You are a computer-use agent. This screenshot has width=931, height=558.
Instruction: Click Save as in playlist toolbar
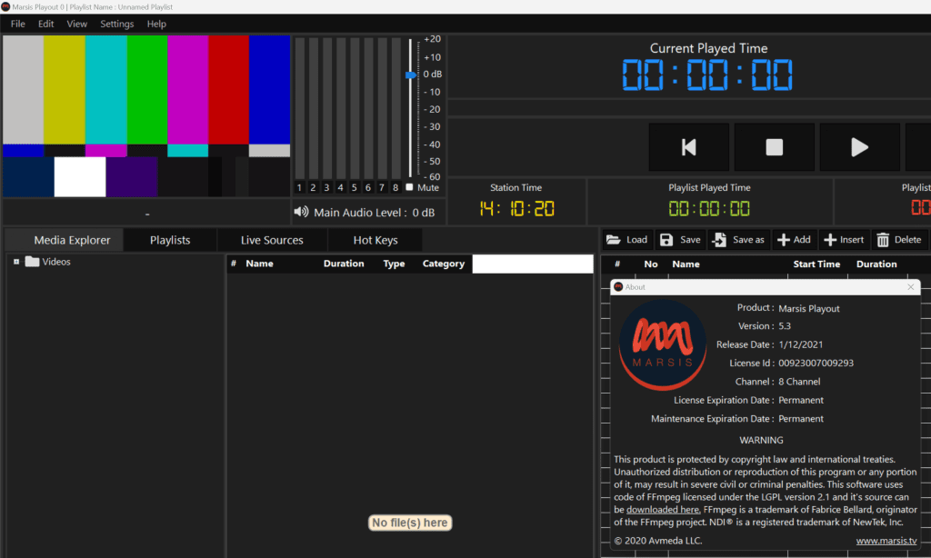[x=738, y=240]
